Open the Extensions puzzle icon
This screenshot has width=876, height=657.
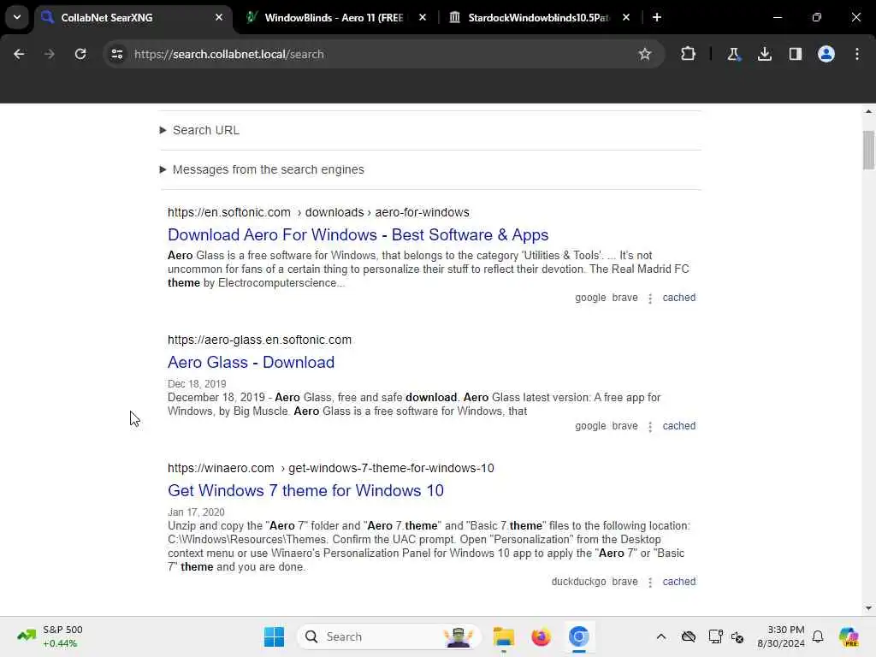click(688, 54)
